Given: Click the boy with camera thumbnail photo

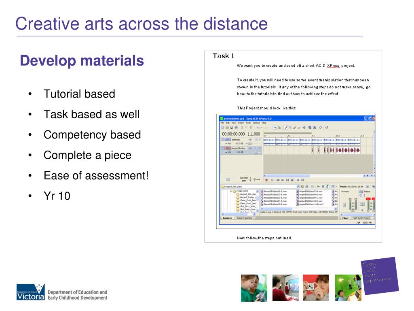Looking at the screenshot, I should 316,288.
